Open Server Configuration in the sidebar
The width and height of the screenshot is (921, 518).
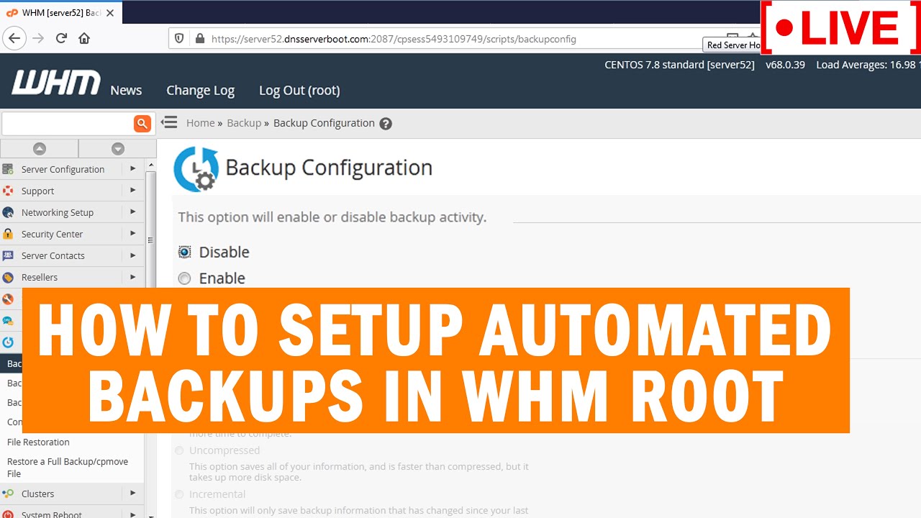point(63,169)
